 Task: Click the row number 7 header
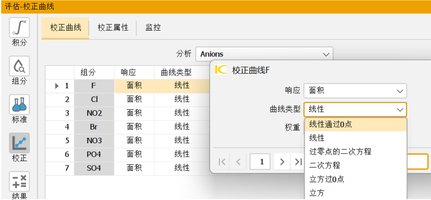tap(59, 169)
